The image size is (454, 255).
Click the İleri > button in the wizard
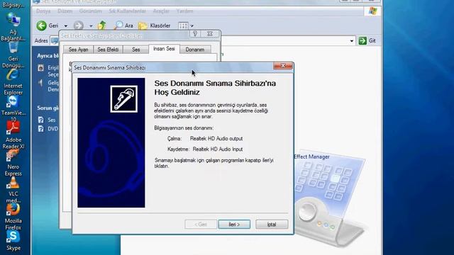click(234, 225)
